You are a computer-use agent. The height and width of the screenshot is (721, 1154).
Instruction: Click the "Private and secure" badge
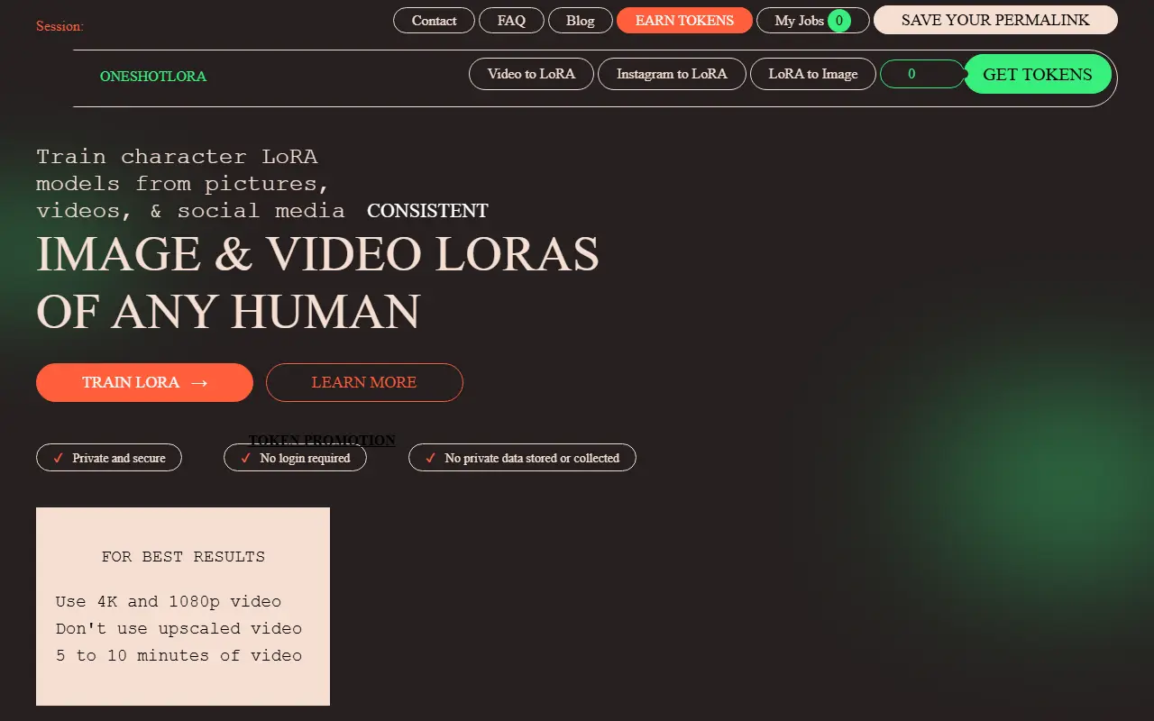(x=109, y=458)
